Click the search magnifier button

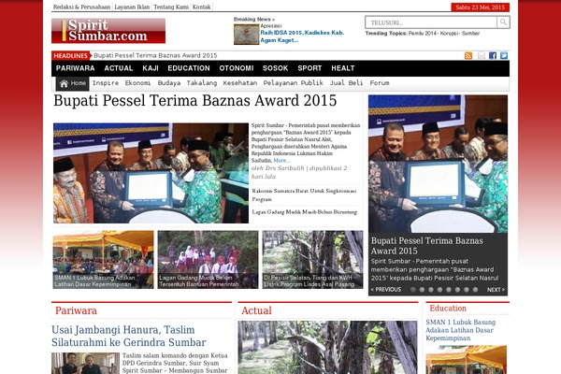pos(503,22)
